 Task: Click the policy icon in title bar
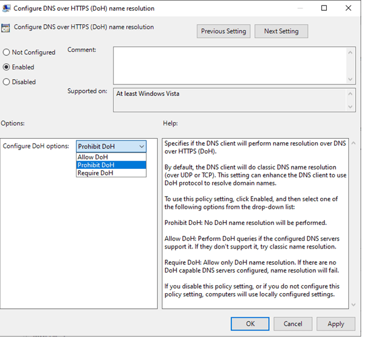7,8
